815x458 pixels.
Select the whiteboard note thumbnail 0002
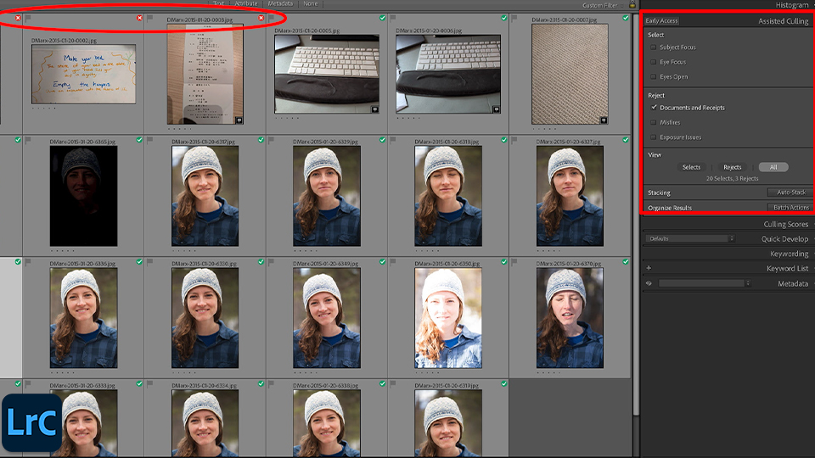tap(84, 74)
